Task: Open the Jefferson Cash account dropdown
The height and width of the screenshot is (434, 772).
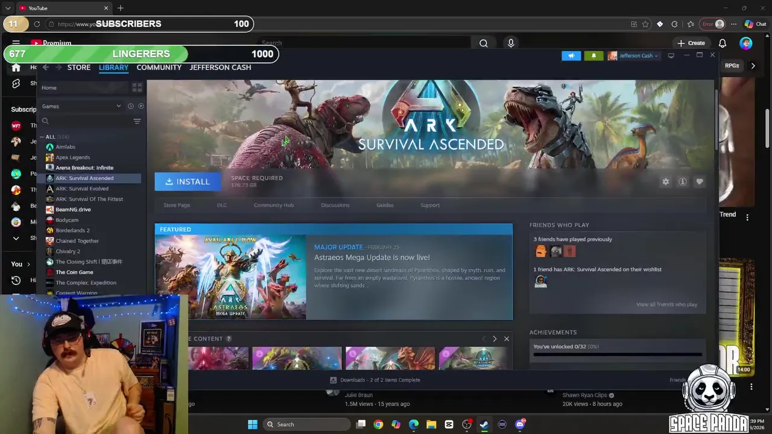Action: click(633, 55)
